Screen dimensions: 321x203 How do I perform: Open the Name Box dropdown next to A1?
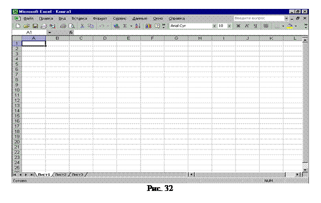coord(49,33)
